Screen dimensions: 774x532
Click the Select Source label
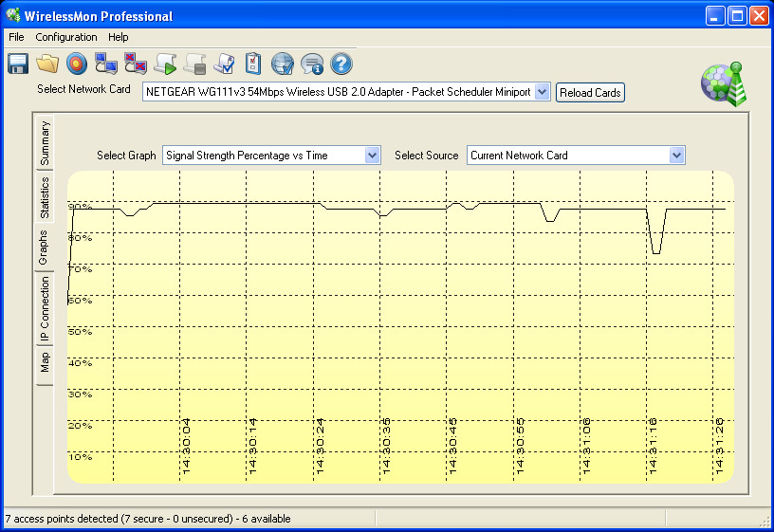tap(427, 156)
